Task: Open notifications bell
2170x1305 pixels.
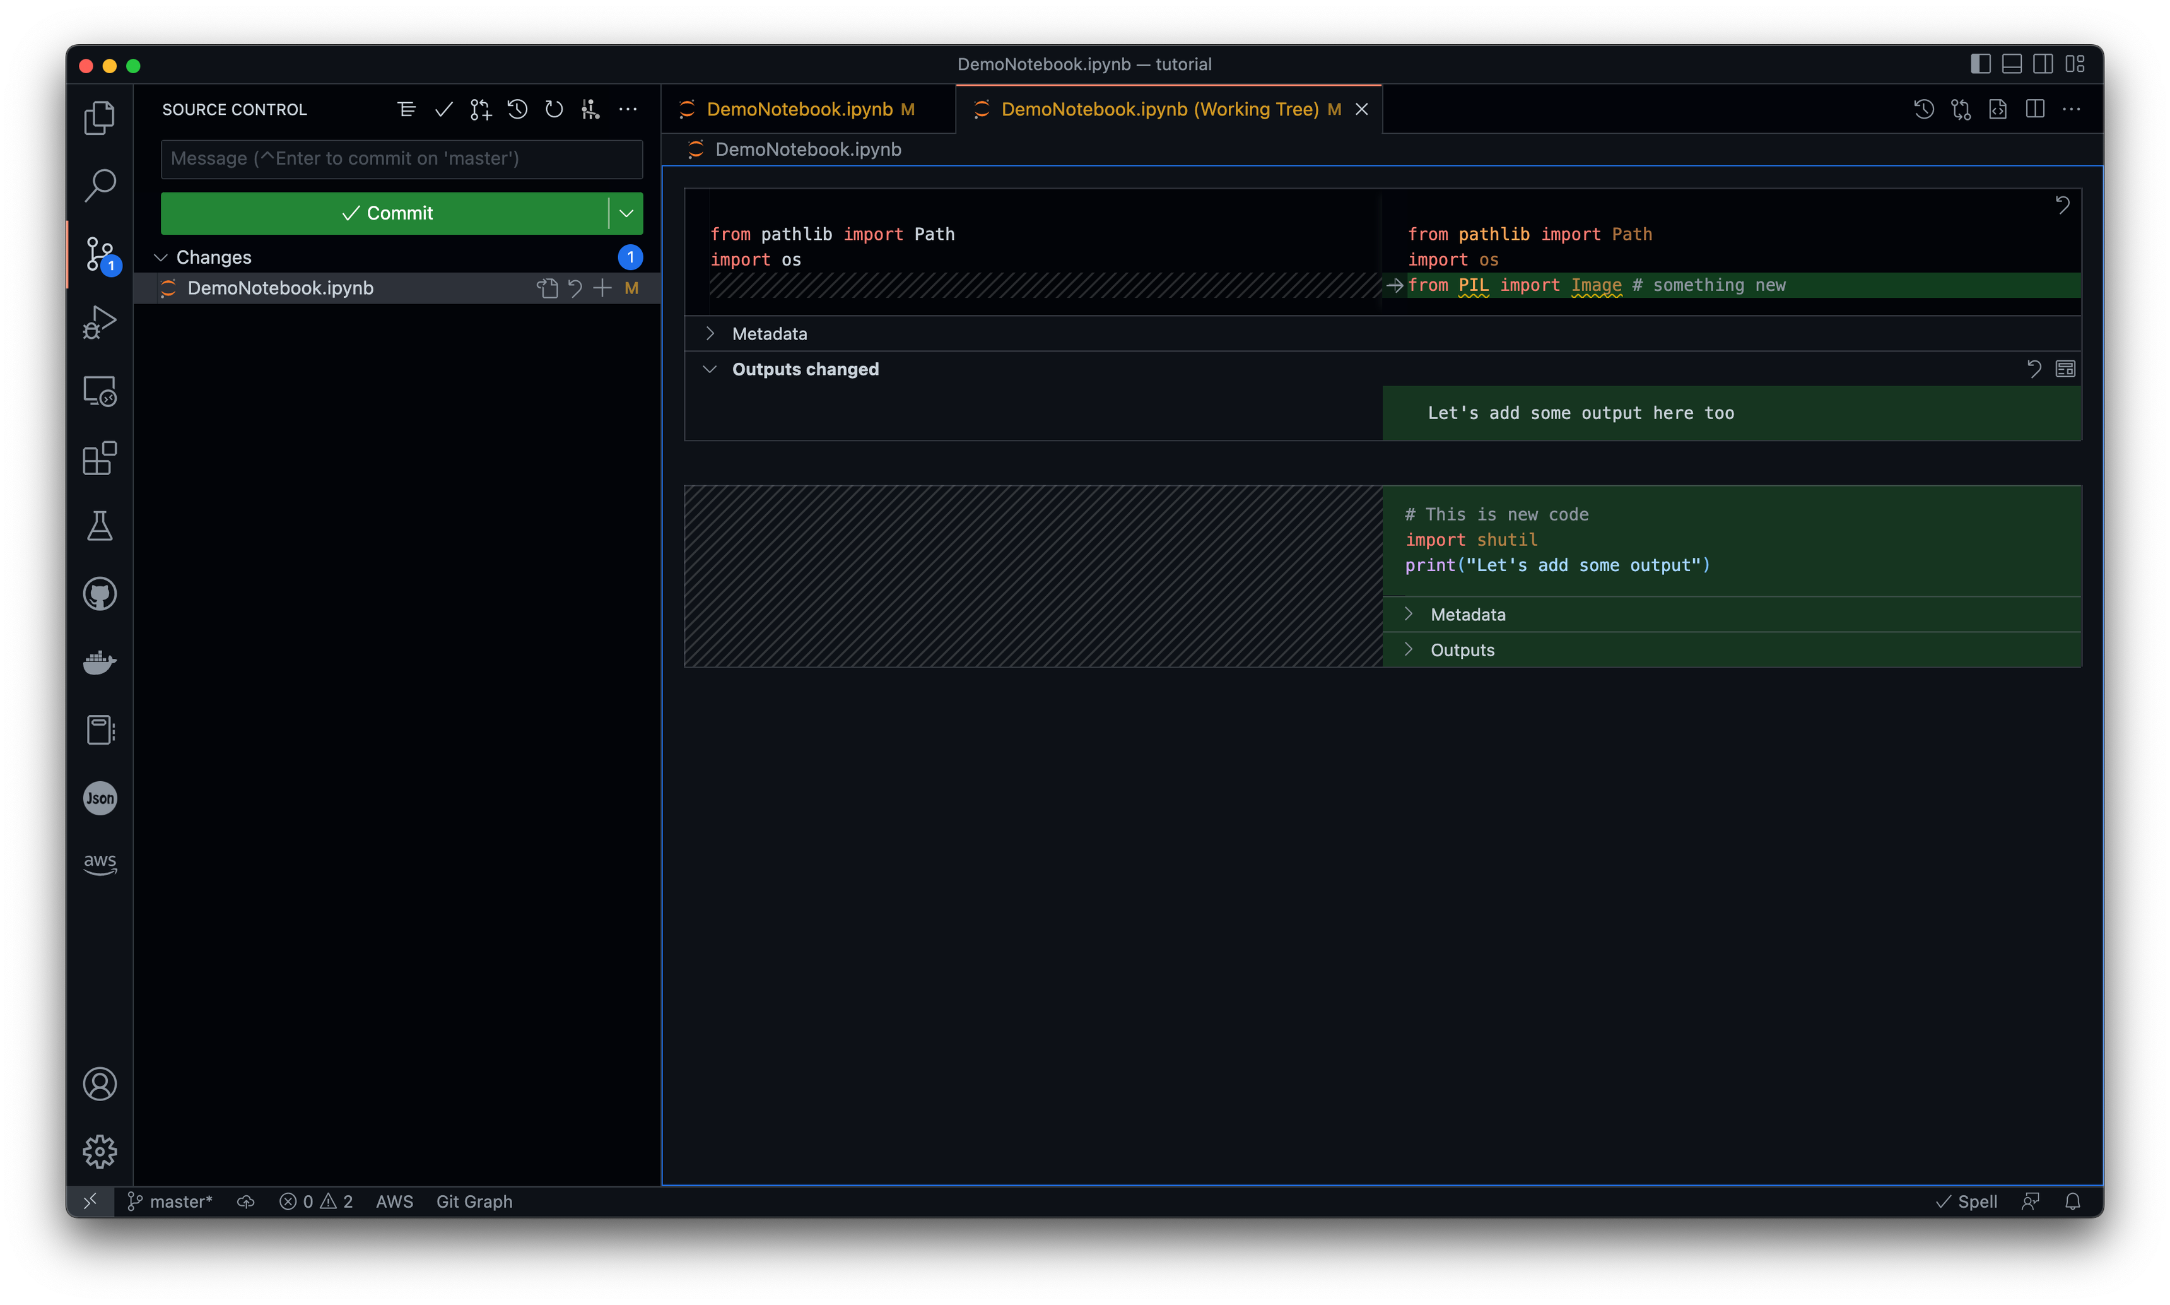Action: click(x=2072, y=1202)
